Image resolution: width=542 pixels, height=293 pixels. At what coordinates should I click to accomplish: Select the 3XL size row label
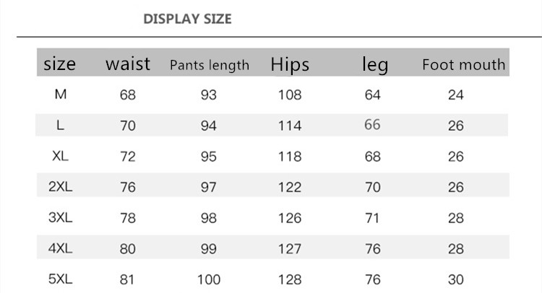[60, 217]
